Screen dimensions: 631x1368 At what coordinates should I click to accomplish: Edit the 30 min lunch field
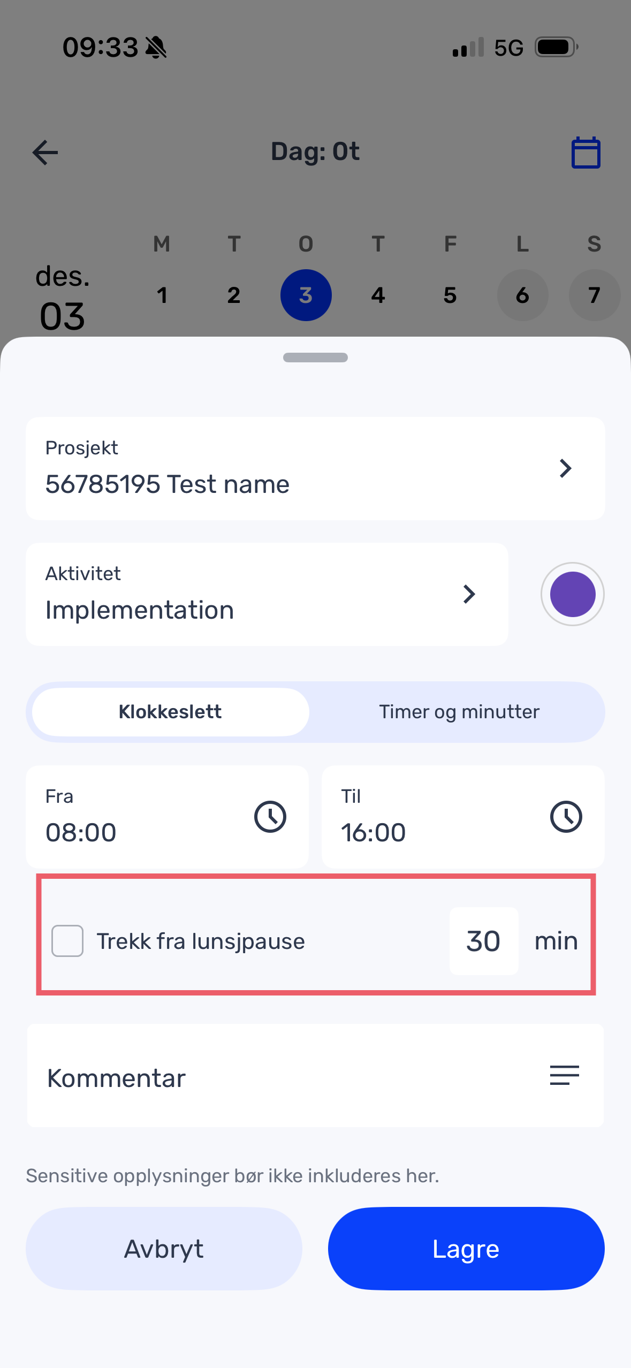[484, 941]
